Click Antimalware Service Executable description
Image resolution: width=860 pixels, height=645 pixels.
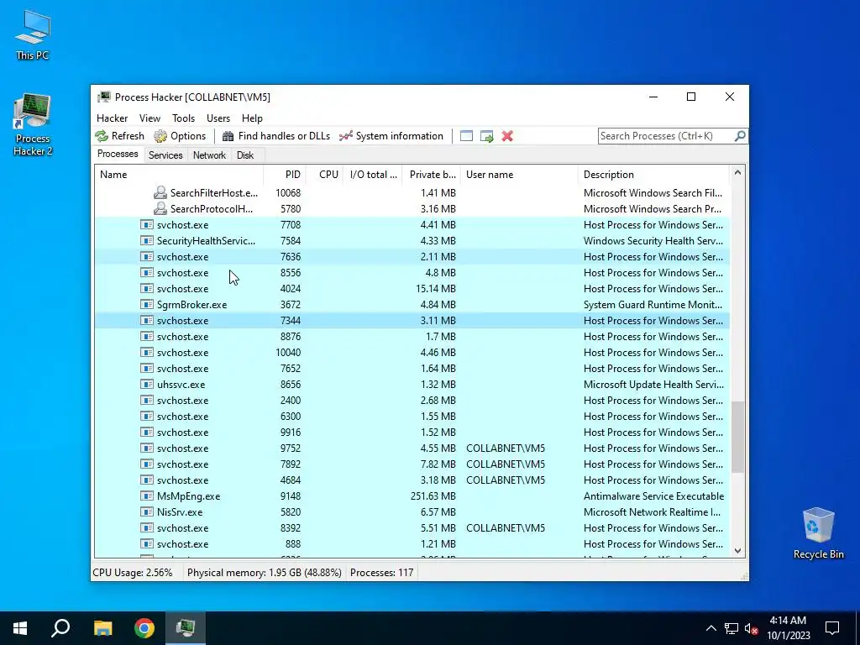click(x=653, y=496)
